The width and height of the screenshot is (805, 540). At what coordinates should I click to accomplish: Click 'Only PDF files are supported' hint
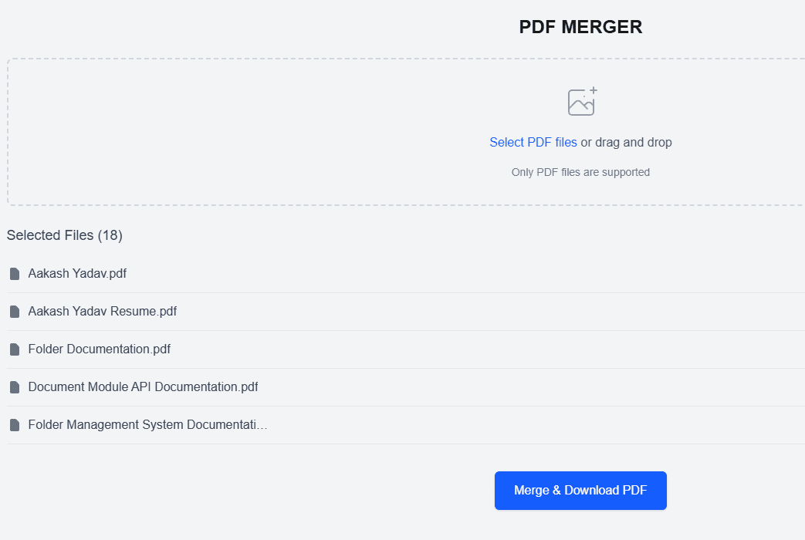[x=580, y=172]
